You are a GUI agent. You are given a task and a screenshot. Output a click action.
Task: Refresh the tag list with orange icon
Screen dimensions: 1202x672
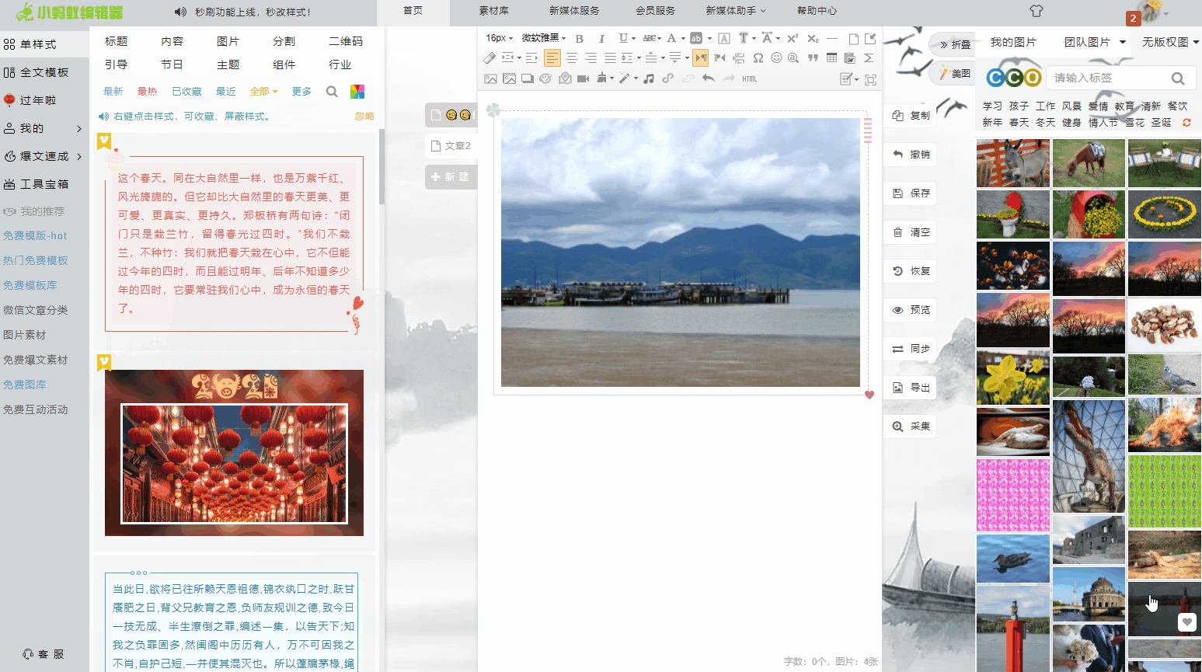click(1186, 123)
